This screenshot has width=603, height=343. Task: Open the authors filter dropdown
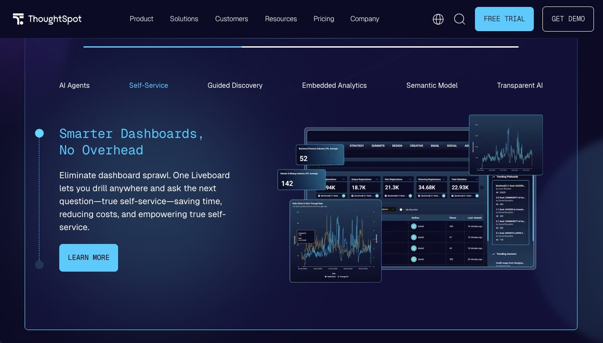pyautogui.click(x=393, y=209)
